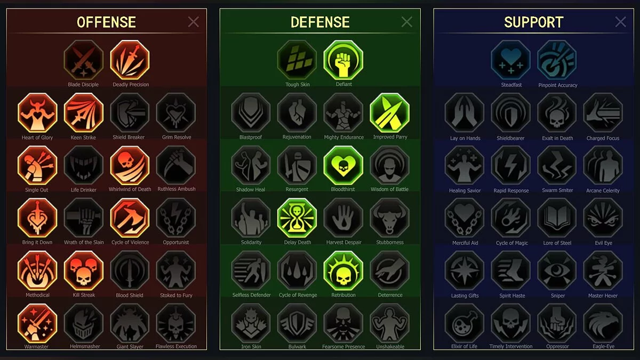Choose the Lore of Steel book mastery

click(557, 218)
